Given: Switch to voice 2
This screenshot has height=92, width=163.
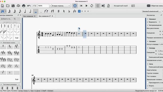Looking at the screenshot, I should coord(82,11).
